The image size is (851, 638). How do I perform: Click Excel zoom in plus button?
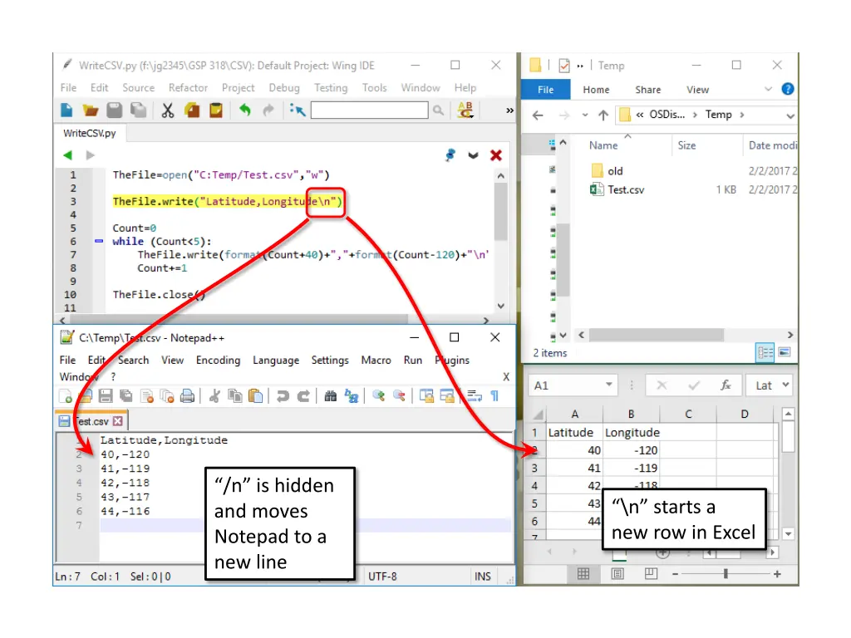[x=777, y=573]
